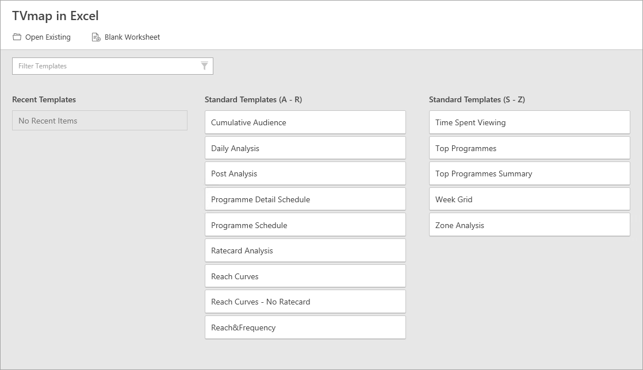Open the Daily Analysis template
This screenshot has height=370, width=643.
tap(305, 148)
